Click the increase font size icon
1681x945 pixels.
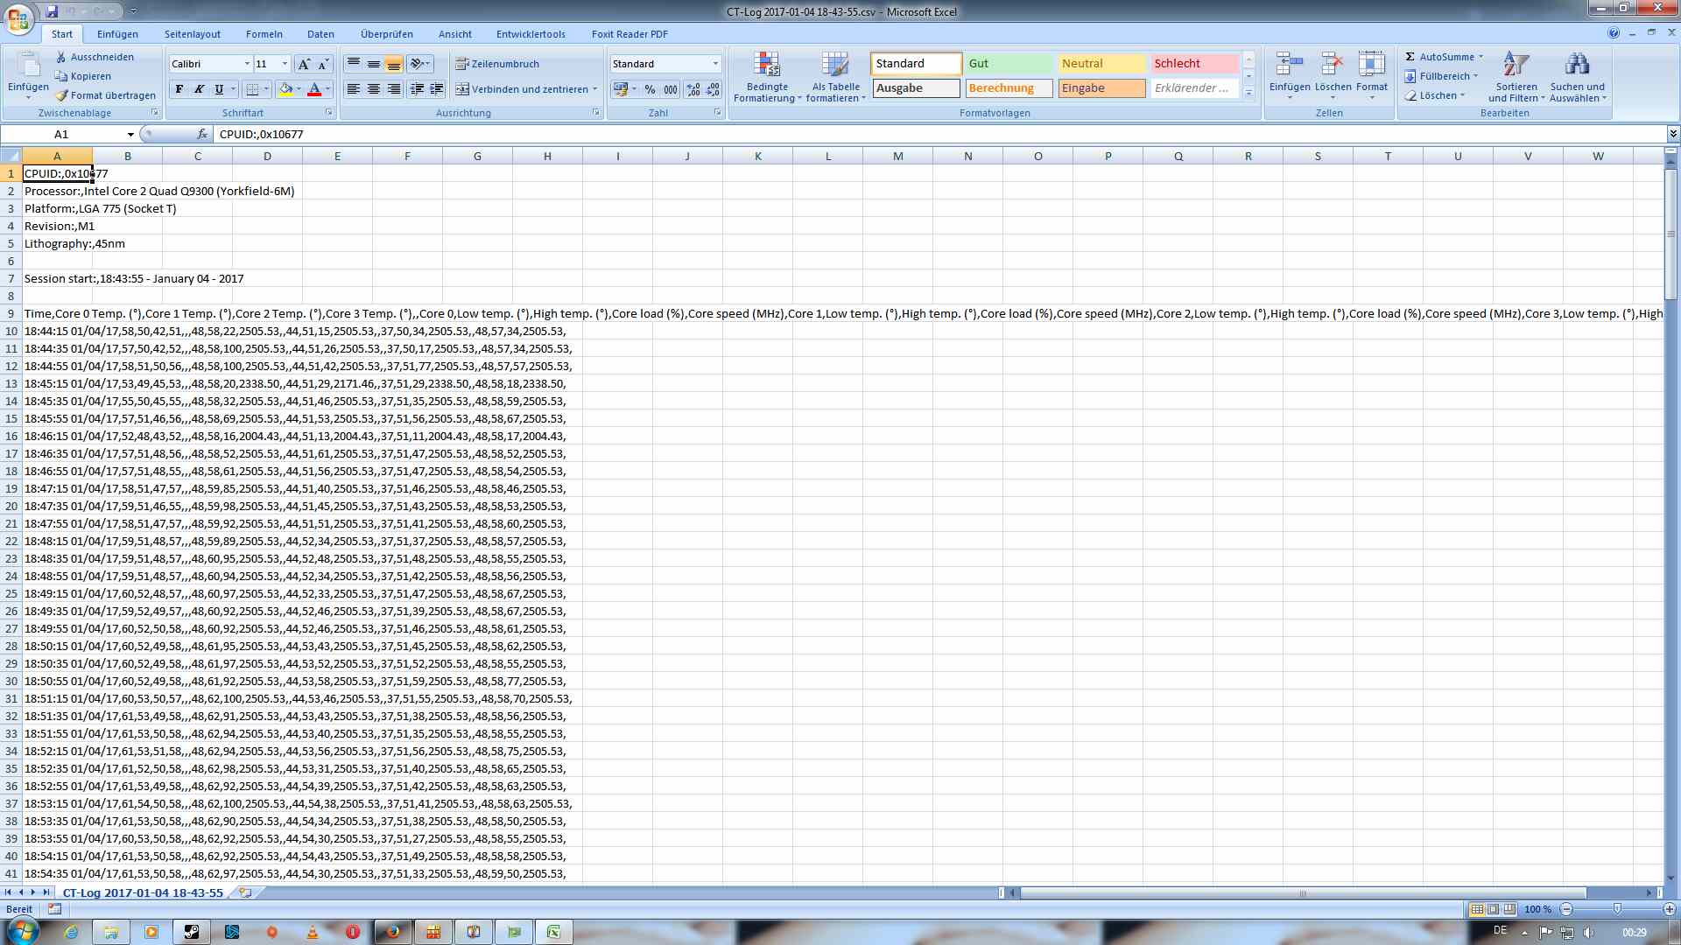pos(304,64)
